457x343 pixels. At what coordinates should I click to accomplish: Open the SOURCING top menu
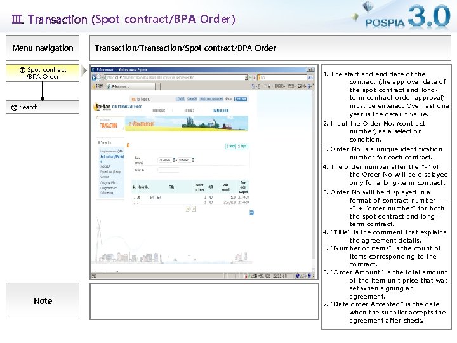(x=159, y=111)
